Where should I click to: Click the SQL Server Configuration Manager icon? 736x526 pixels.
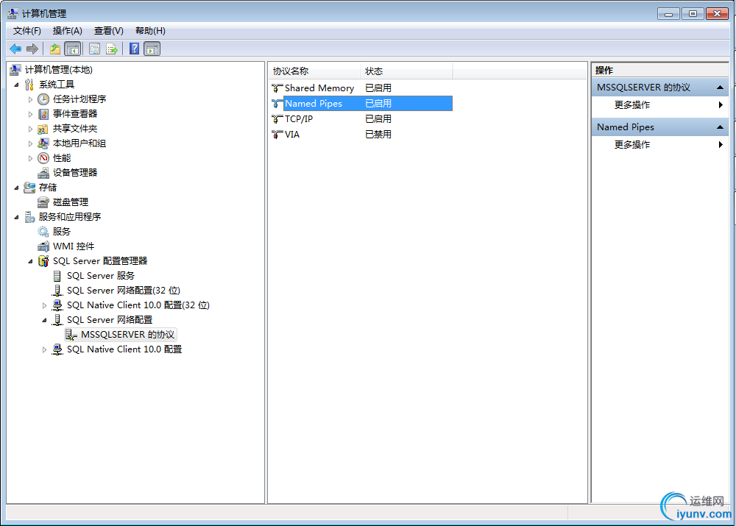(x=43, y=261)
